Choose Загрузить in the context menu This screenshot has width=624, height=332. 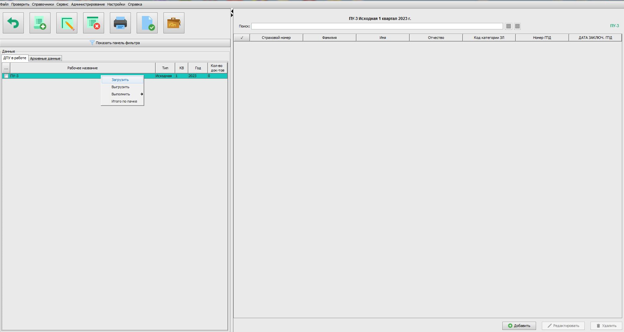[x=120, y=80]
